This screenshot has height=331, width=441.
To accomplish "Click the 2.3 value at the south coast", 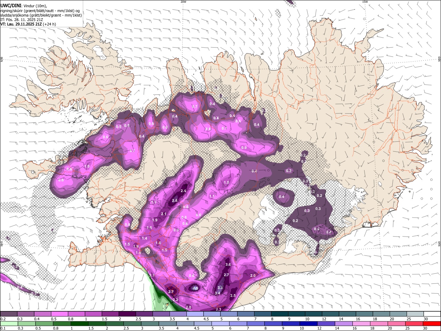I will click(x=218, y=309).
